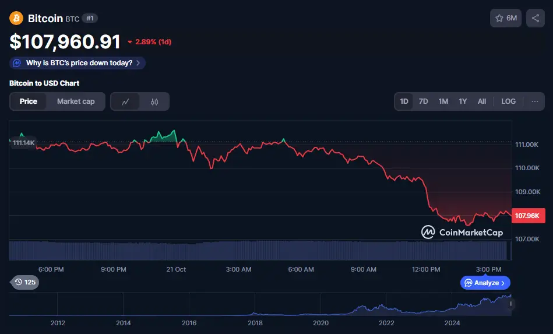Screen dimensions: 553x334
Task: Switch to line chart view icon
Action: pyautogui.click(x=125, y=101)
